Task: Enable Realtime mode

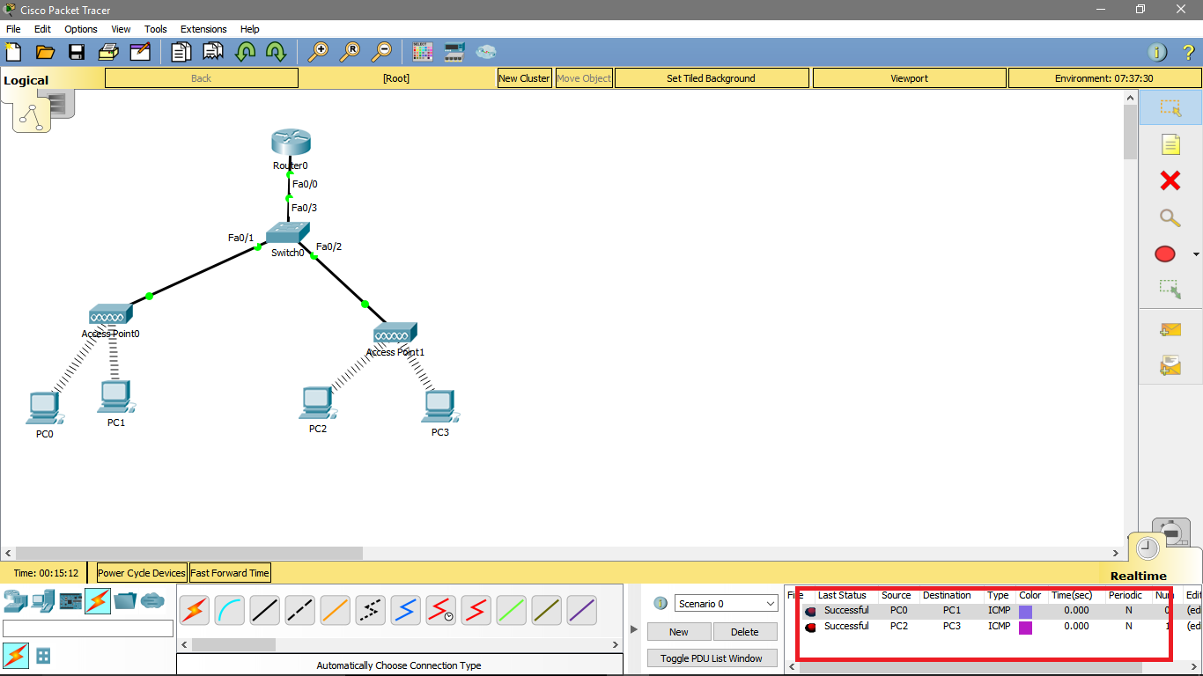Action: pyautogui.click(x=1146, y=547)
